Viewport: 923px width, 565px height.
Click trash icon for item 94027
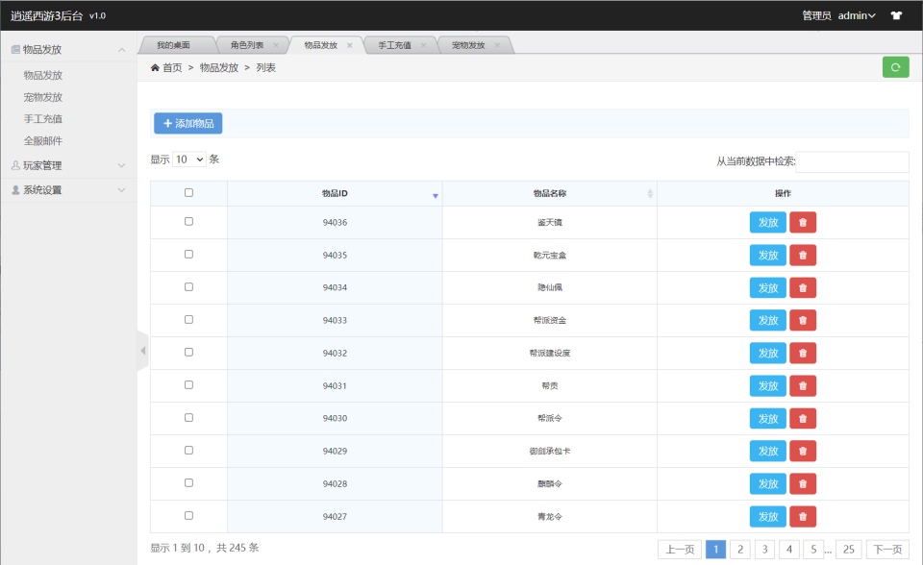click(803, 517)
